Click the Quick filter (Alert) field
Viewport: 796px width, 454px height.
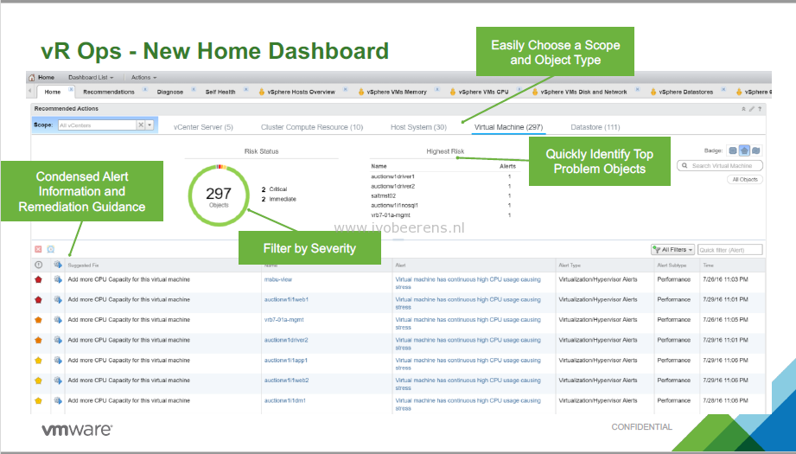tap(729, 250)
